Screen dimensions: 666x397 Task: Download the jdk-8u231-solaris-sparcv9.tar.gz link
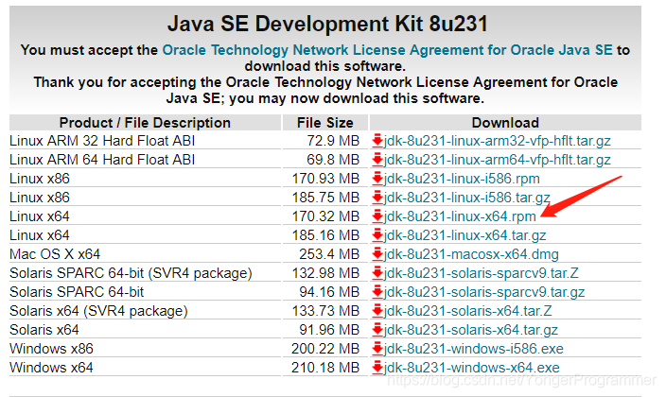484,292
